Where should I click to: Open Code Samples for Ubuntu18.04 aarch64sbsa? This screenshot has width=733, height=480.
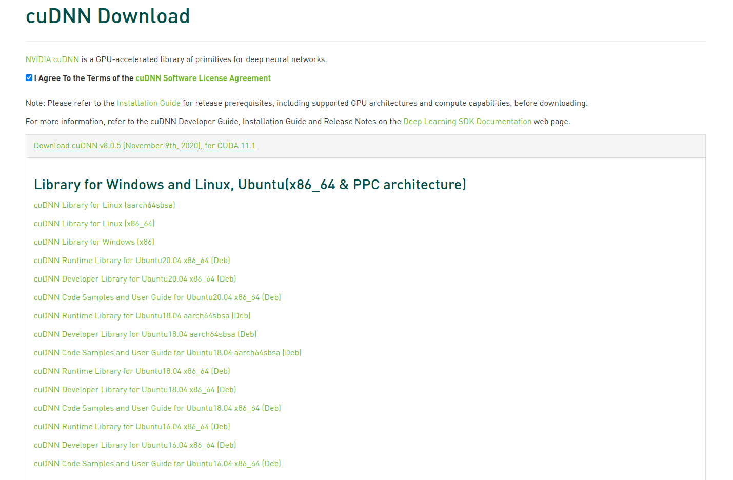coord(167,352)
